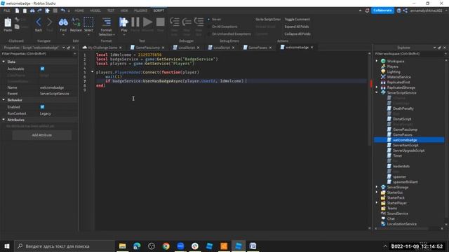Open Find with the binoculars icon
The height and width of the screenshot is (252, 449).
point(63,22)
